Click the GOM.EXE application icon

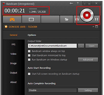[x=6, y=27]
